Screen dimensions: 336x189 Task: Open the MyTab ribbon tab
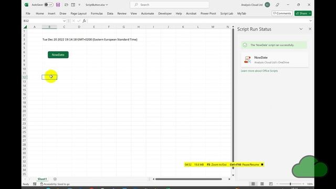pos(241,14)
